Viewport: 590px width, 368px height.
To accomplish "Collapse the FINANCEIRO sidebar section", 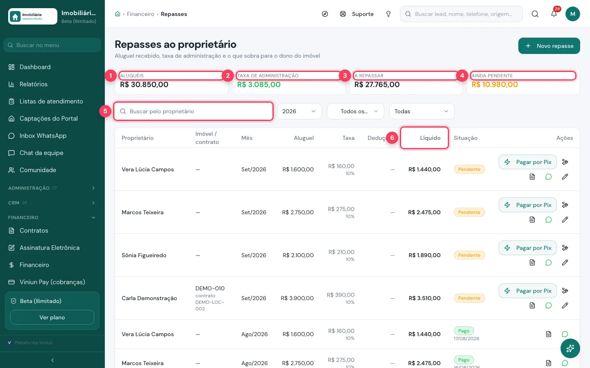I will 52,218.
